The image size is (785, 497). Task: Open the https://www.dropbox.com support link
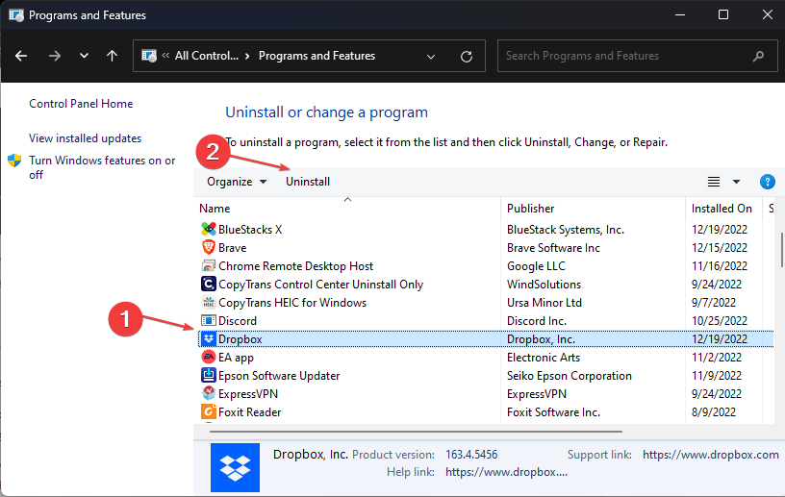(x=711, y=455)
